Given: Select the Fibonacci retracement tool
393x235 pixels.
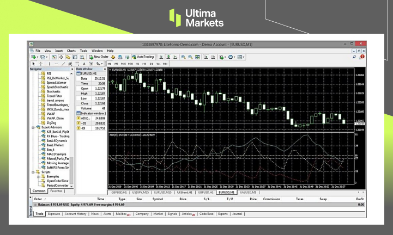Looking at the screenshot, I should [77, 64].
